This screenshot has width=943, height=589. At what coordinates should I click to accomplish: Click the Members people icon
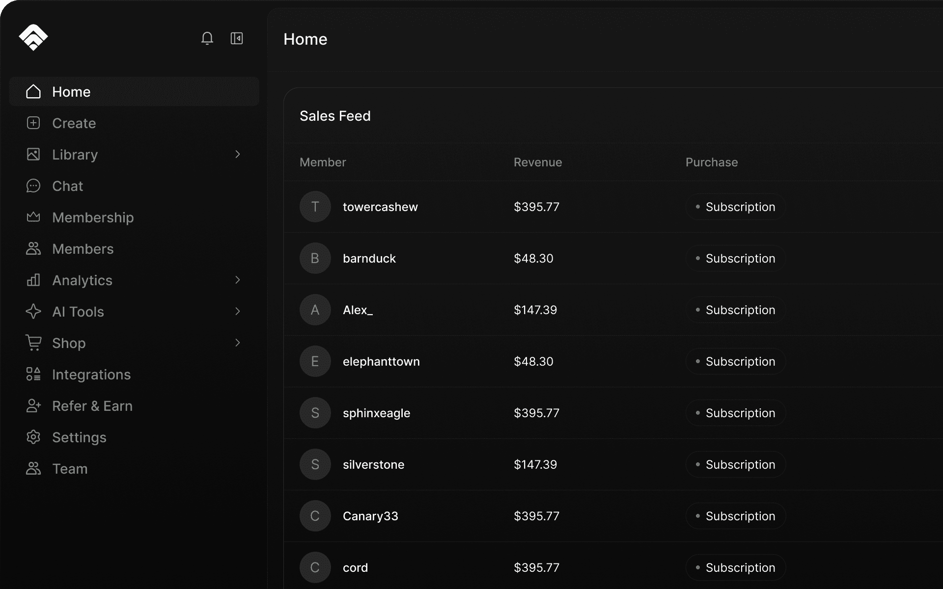pos(33,249)
